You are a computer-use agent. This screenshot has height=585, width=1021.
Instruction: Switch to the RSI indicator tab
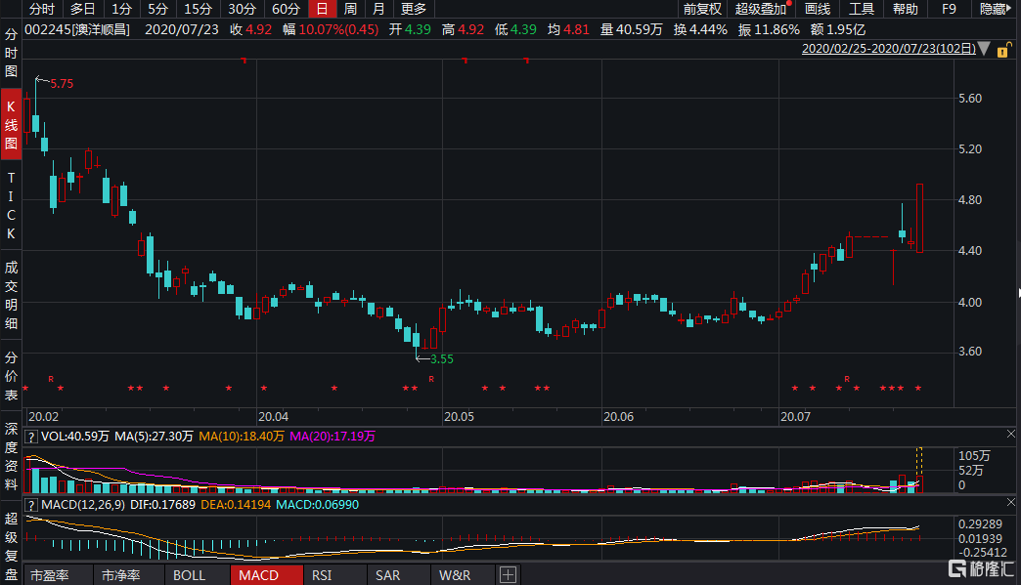(321, 574)
